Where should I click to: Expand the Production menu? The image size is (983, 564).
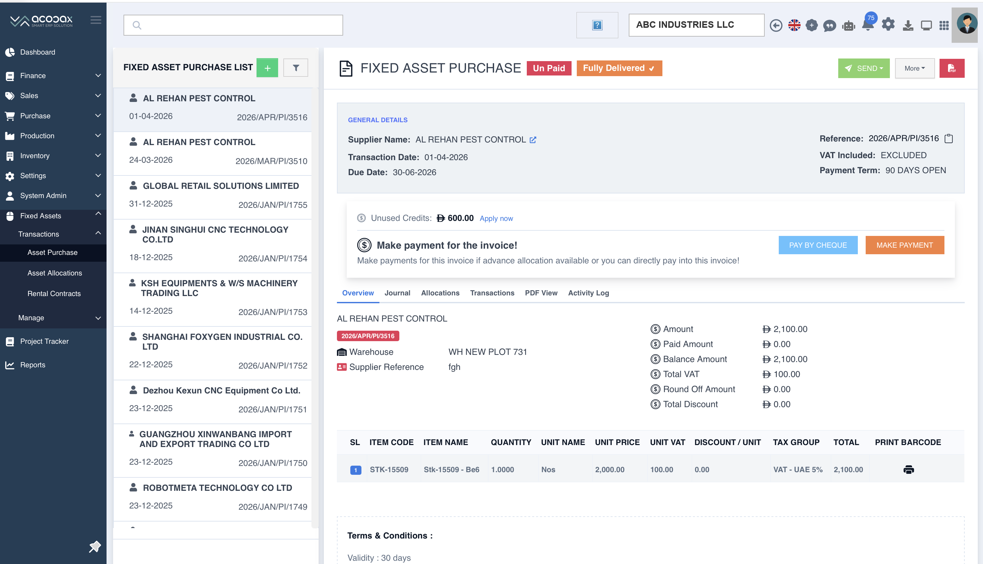pos(53,136)
